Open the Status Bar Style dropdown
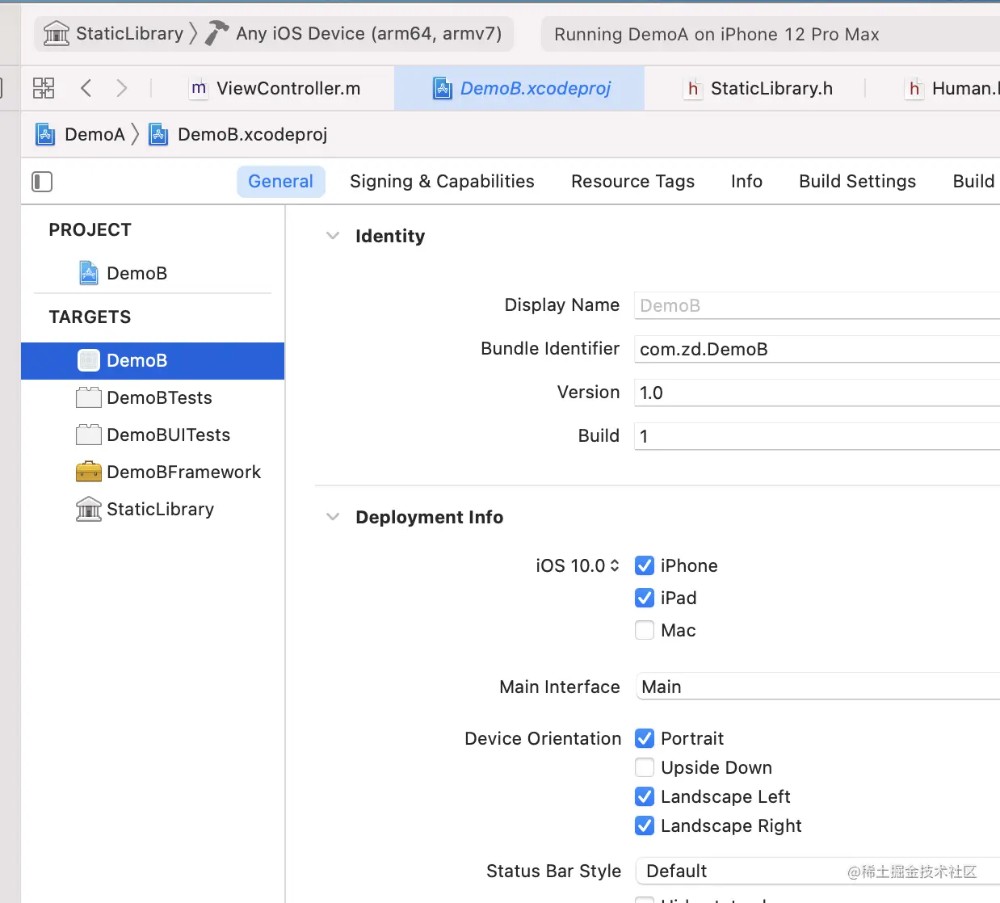1000x903 pixels. 817,871
